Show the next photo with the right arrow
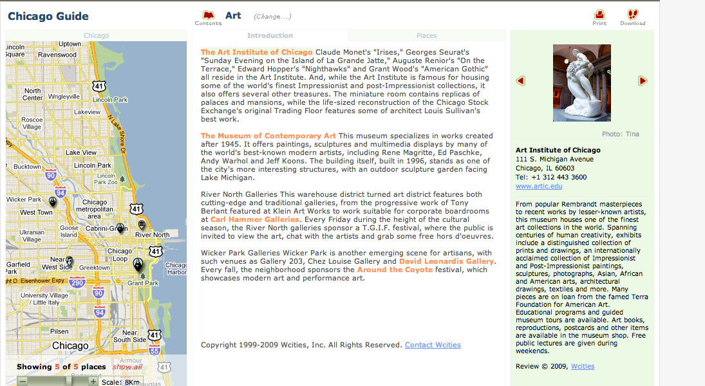705x386 pixels. (642, 81)
